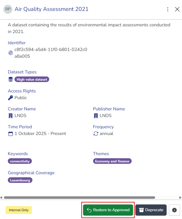182x219 pixels.
Task: Select the High-value dataset tag
Action: pos(32,79)
